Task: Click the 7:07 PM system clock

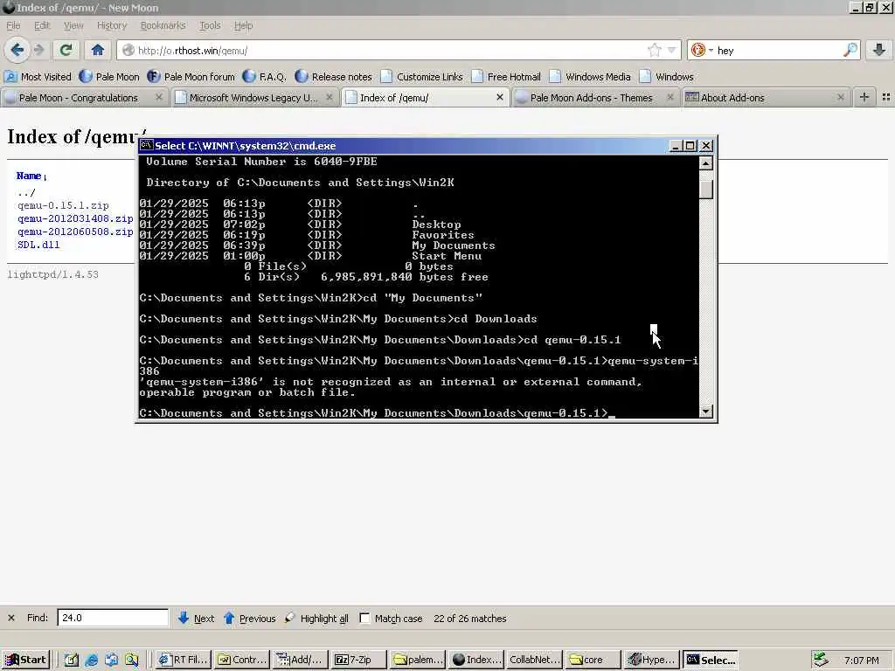Action: pyautogui.click(x=861, y=661)
